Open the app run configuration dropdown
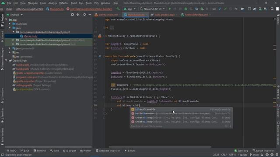Screen dimensions: 280x157 click(130, 9)
